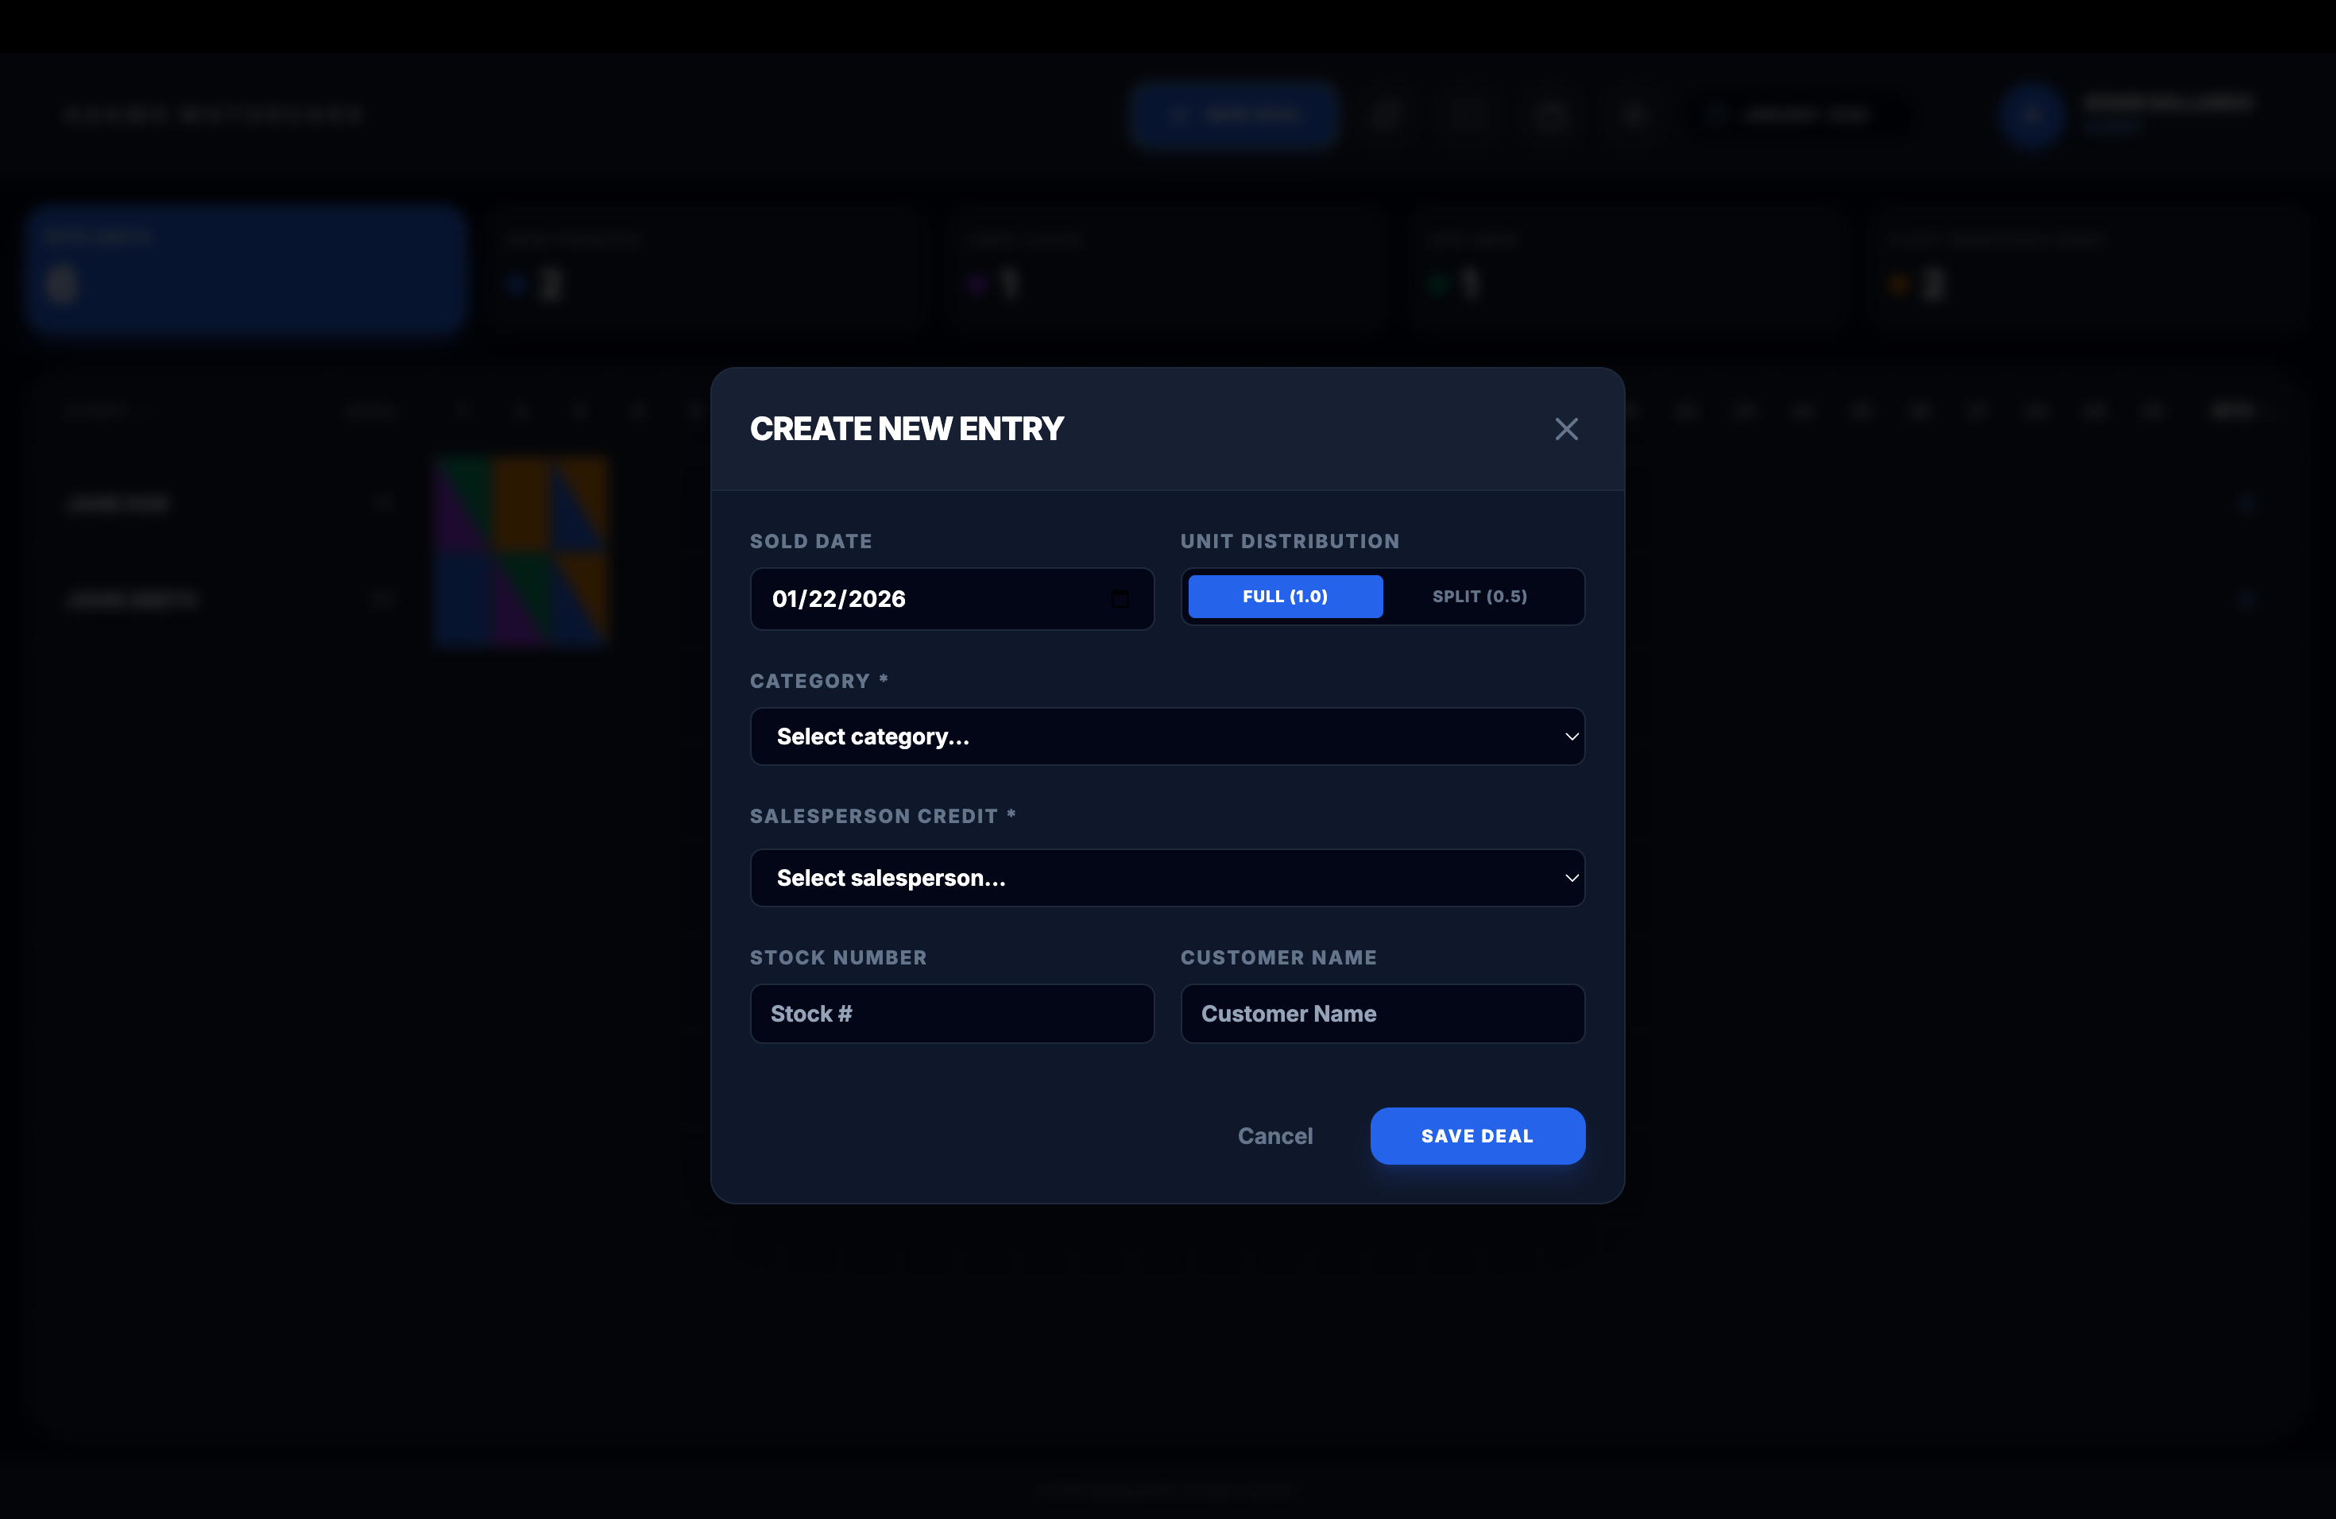2336x1519 pixels.
Task: Click the colorful unit thumbnail in the table
Action: coord(521,551)
